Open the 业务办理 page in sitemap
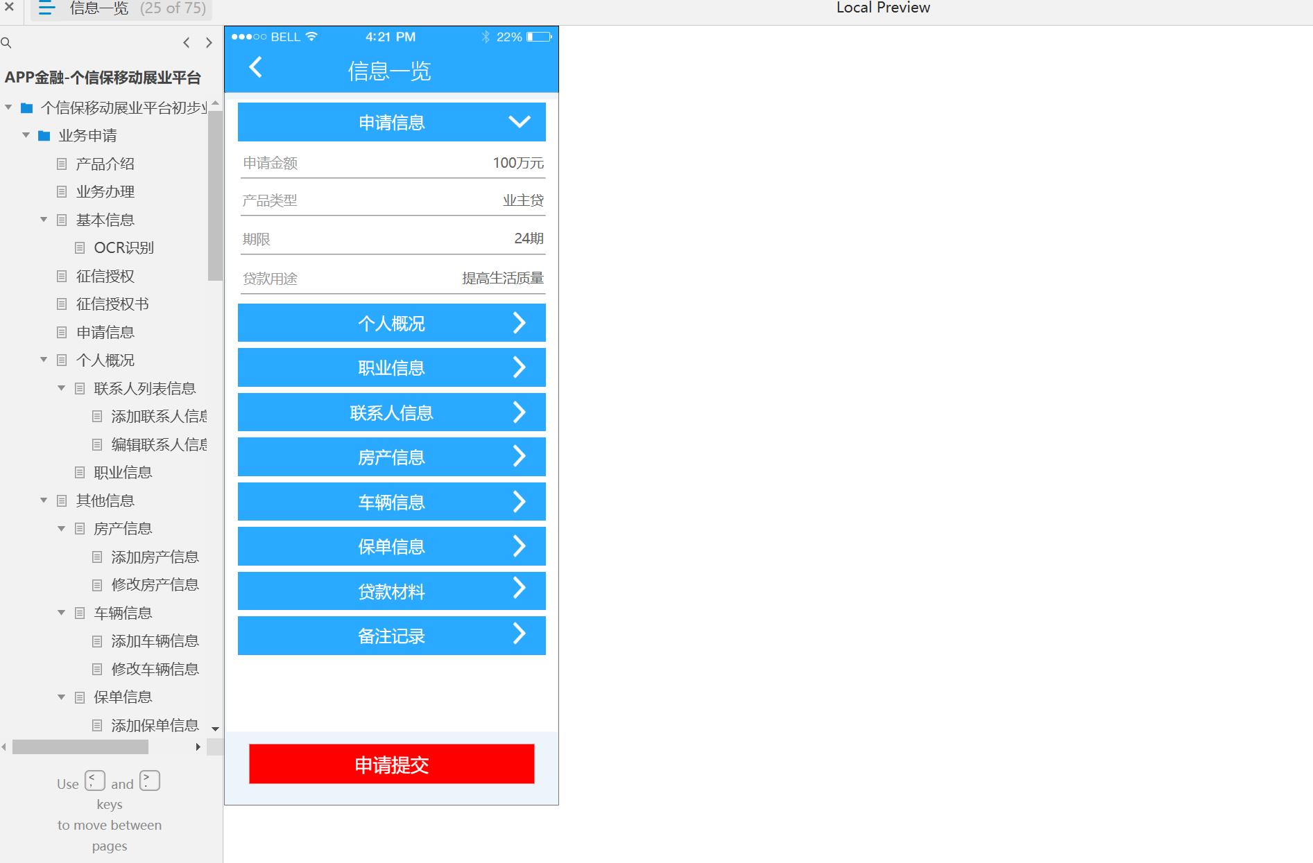The height and width of the screenshot is (863, 1313). click(105, 192)
